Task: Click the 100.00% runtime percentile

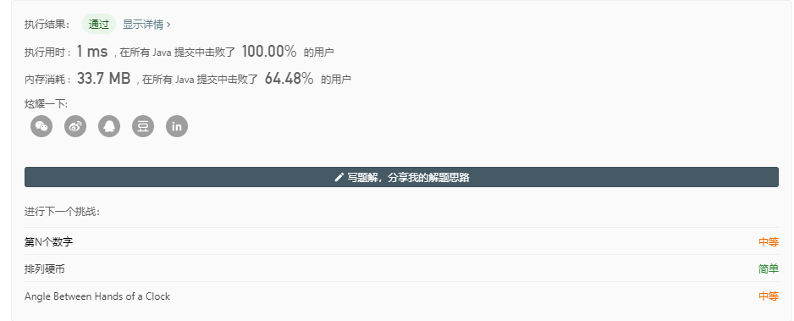Action: [x=269, y=51]
